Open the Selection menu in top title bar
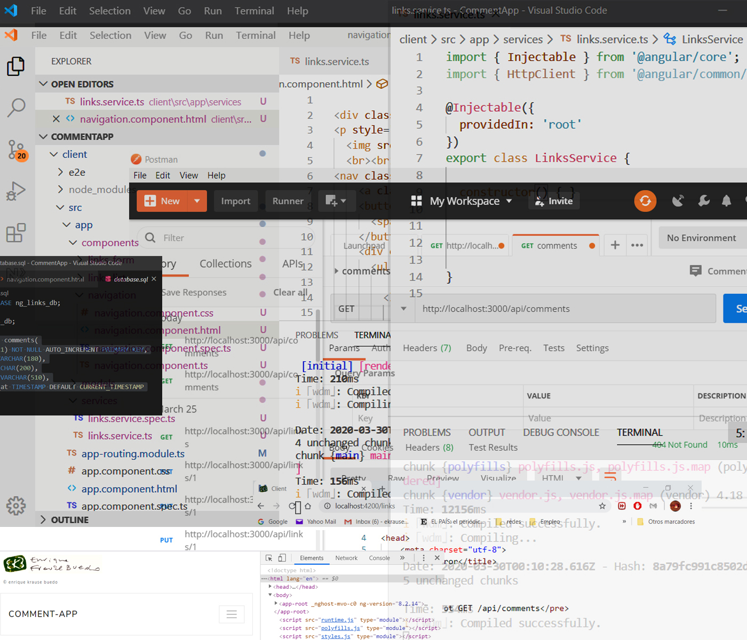The width and height of the screenshot is (747, 640). [109, 11]
